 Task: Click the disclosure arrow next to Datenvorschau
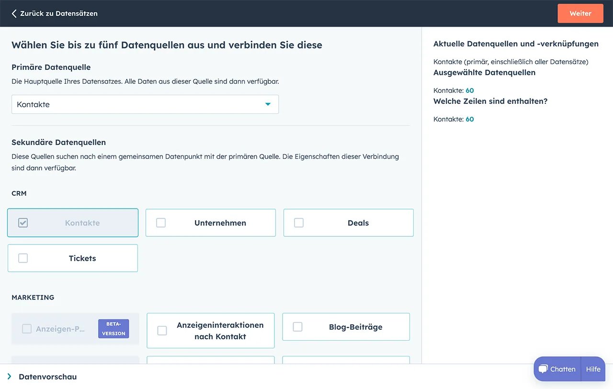coord(8,376)
